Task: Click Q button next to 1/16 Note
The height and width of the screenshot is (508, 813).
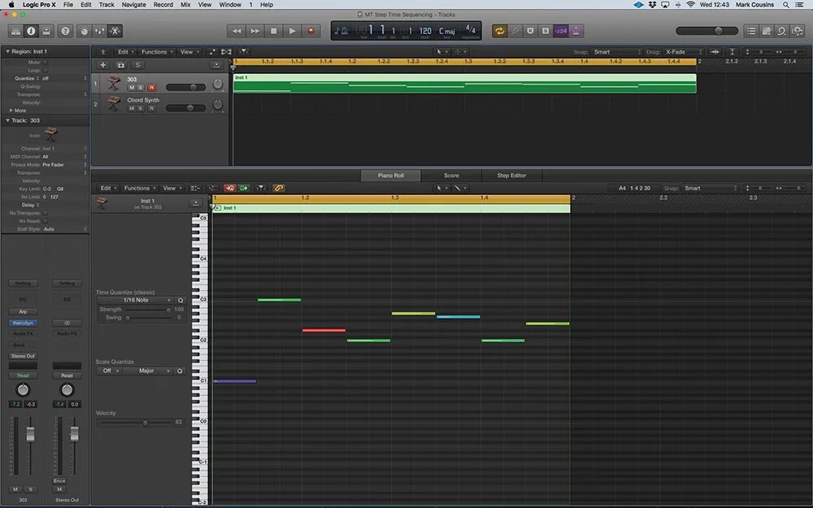Action: (x=180, y=300)
